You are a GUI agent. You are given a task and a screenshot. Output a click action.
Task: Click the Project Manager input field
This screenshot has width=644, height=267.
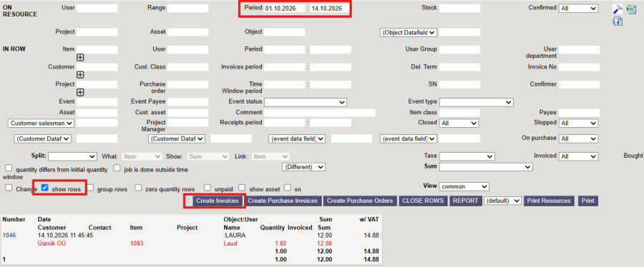coord(187,123)
